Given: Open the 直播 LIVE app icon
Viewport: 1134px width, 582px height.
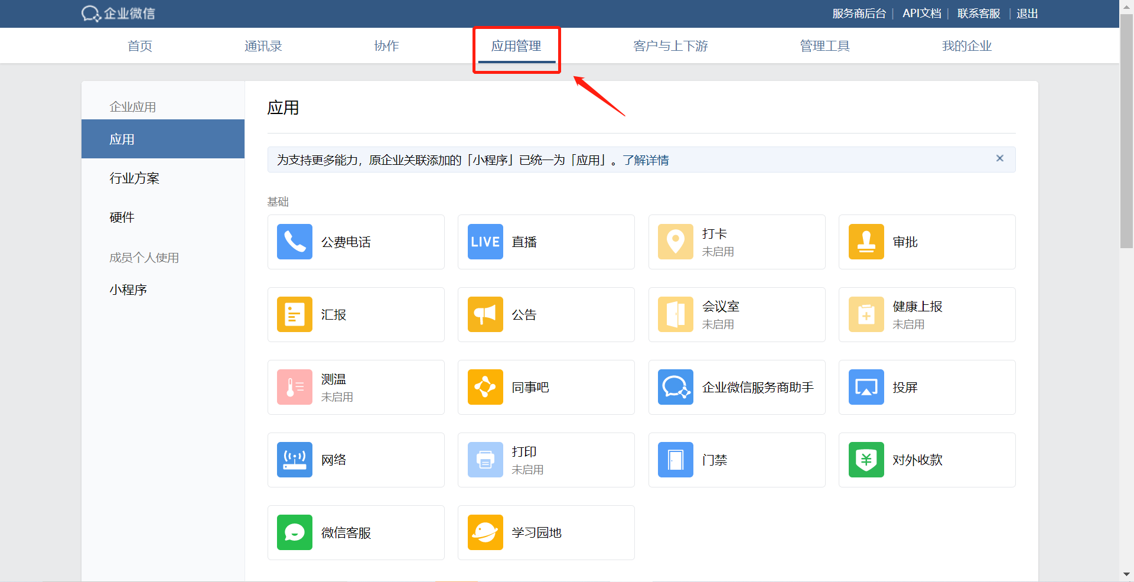Looking at the screenshot, I should [x=485, y=242].
